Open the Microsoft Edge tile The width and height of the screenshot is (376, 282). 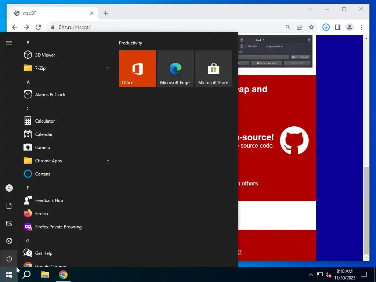175,69
